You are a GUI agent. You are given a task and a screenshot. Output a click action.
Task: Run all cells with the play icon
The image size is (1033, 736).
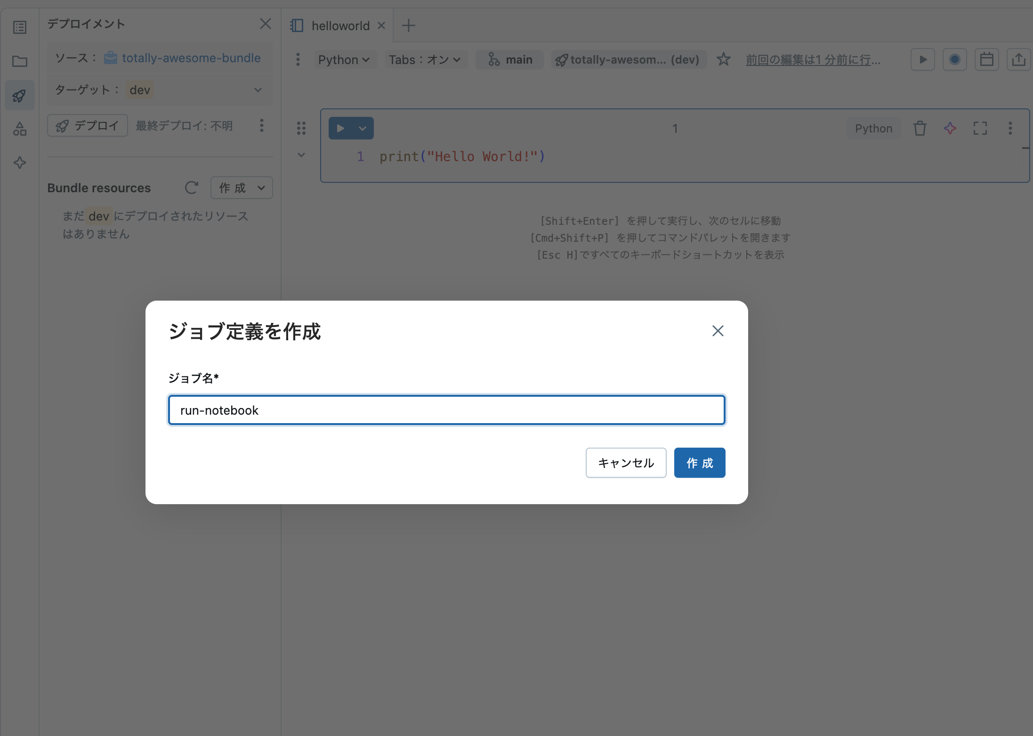pos(922,59)
